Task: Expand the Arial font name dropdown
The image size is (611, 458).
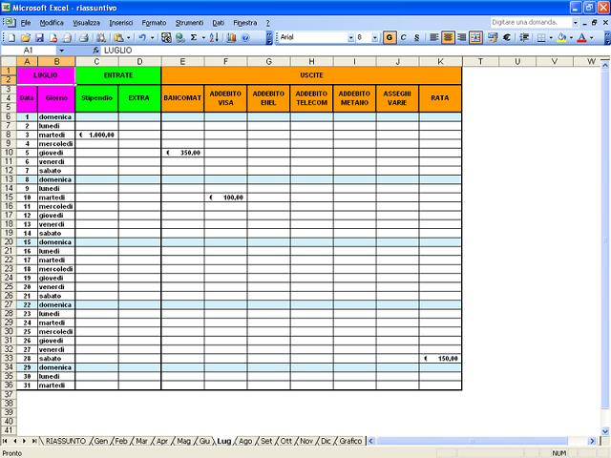Action: (x=349, y=37)
